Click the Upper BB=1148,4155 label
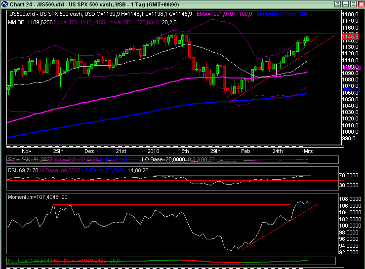Image resolution: width=365 pixels, height=269 pixels. click(x=80, y=22)
